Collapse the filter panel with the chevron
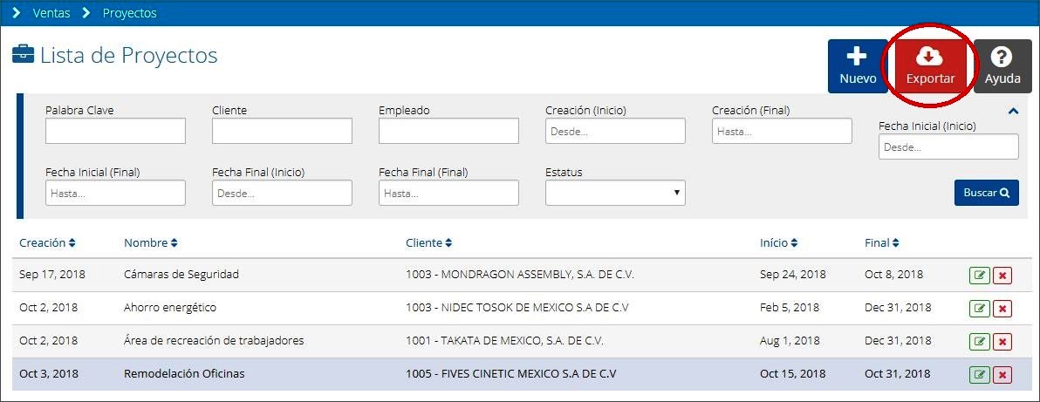Screen dimensions: 1040x402 [1013, 112]
